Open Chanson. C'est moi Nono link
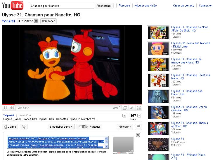The width and height of the screenshot is (213, 160). (x=191, y=77)
